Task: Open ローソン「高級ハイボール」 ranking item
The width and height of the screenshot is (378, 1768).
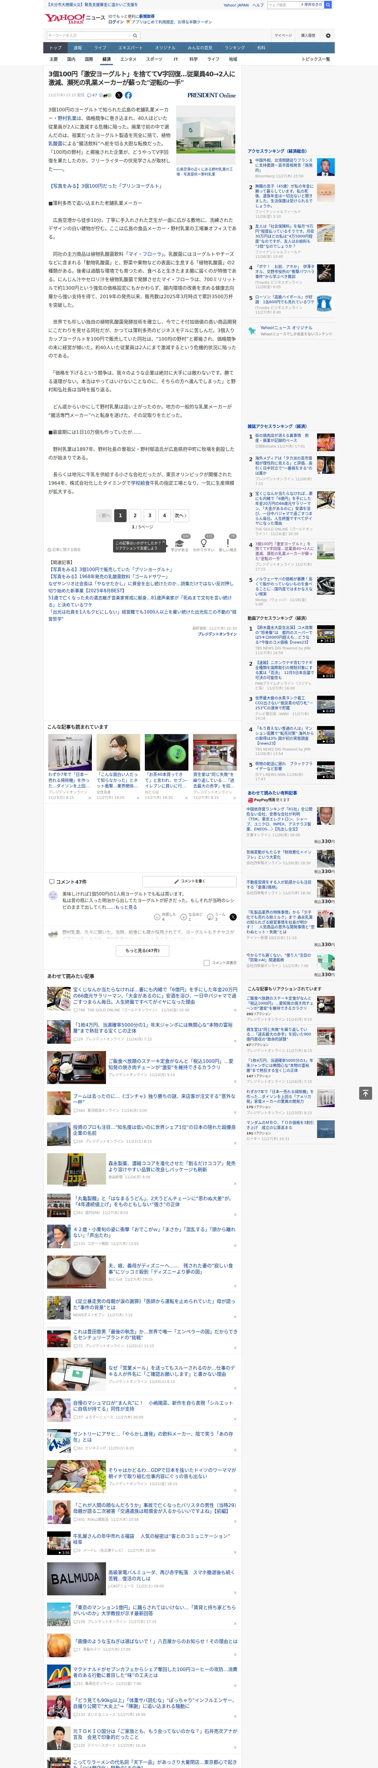Action: click(x=285, y=300)
